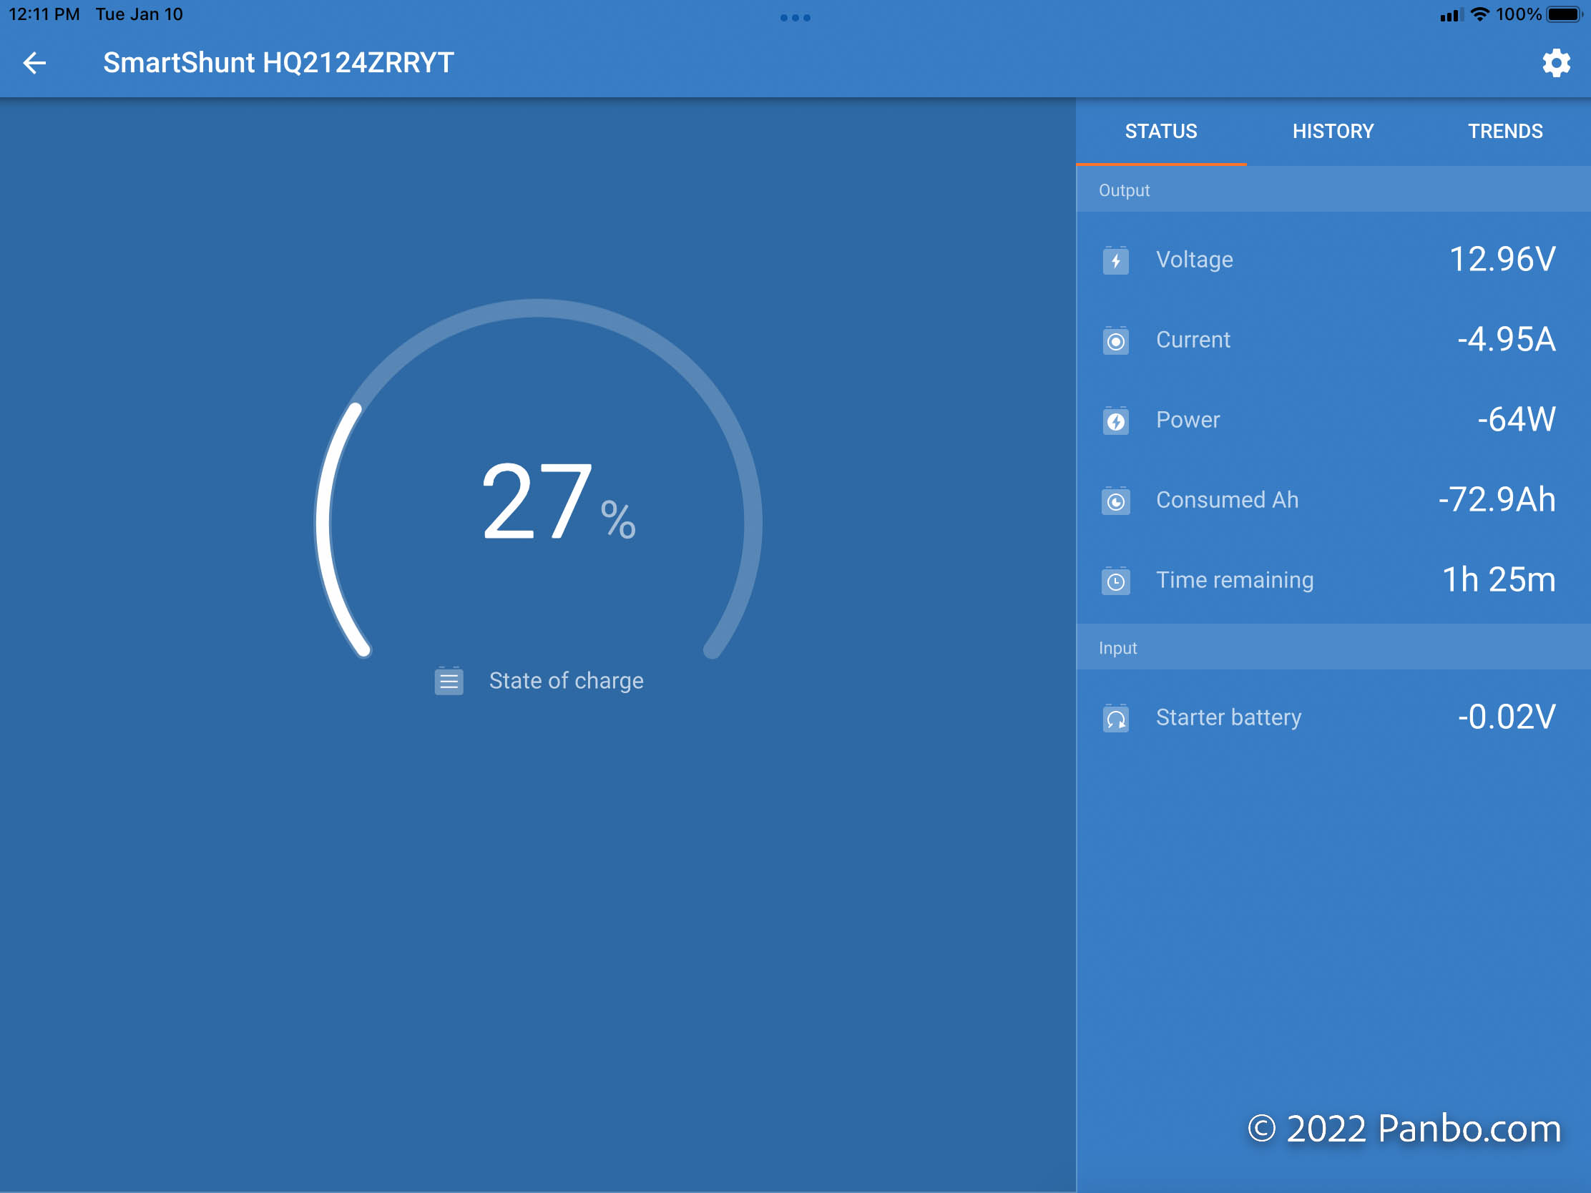Tap the 1h 25m time remaining value
Image resolution: width=1591 pixels, height=1193 pixels.
1499,579
